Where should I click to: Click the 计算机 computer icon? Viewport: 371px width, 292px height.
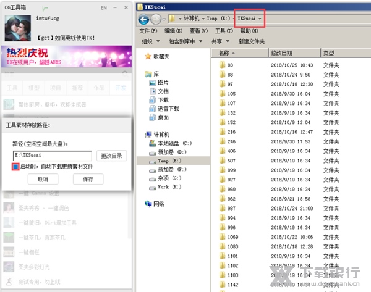click(148, 135)
